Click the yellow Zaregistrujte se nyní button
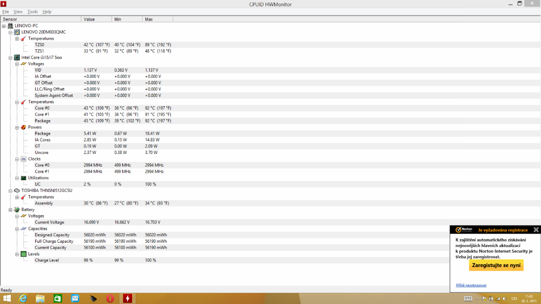The image size is (541, 304). coord(496,265)
